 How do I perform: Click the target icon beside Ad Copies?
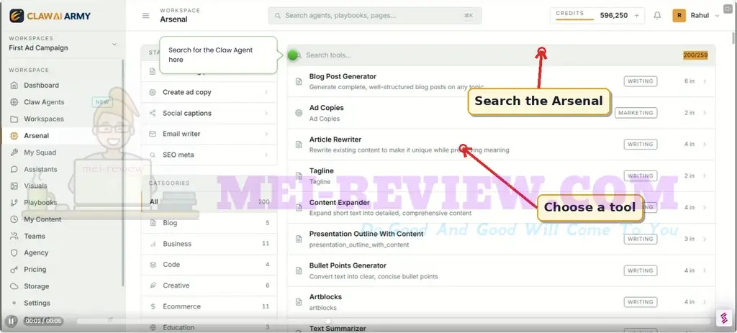click(x=299, y=113)
